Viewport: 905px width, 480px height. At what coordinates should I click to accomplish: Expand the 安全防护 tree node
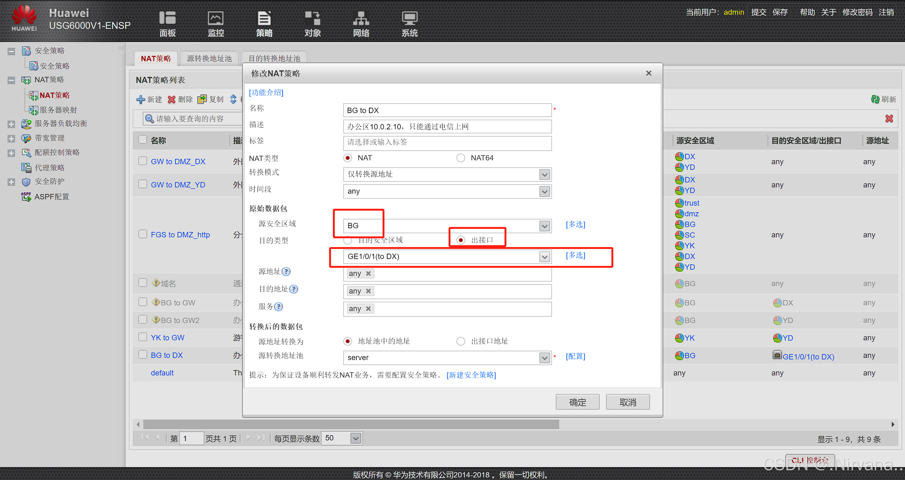pyautogui.click(x=12, y=182)
